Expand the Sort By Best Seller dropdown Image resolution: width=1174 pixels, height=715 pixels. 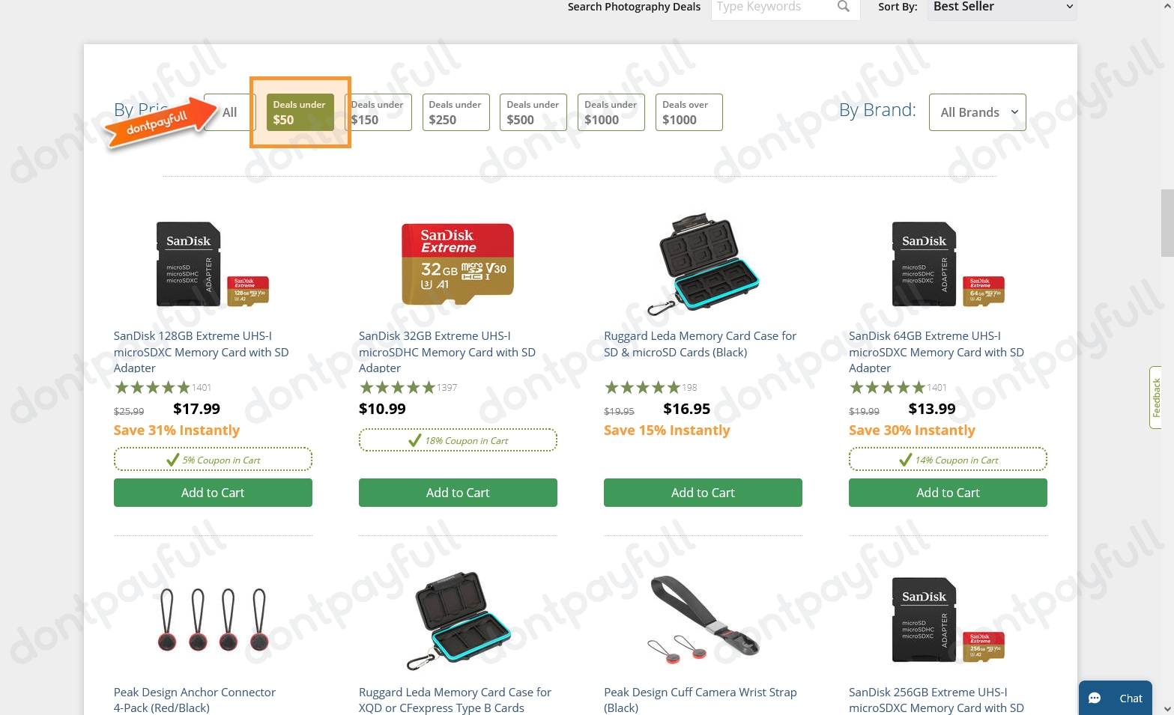click(1002, 7)
